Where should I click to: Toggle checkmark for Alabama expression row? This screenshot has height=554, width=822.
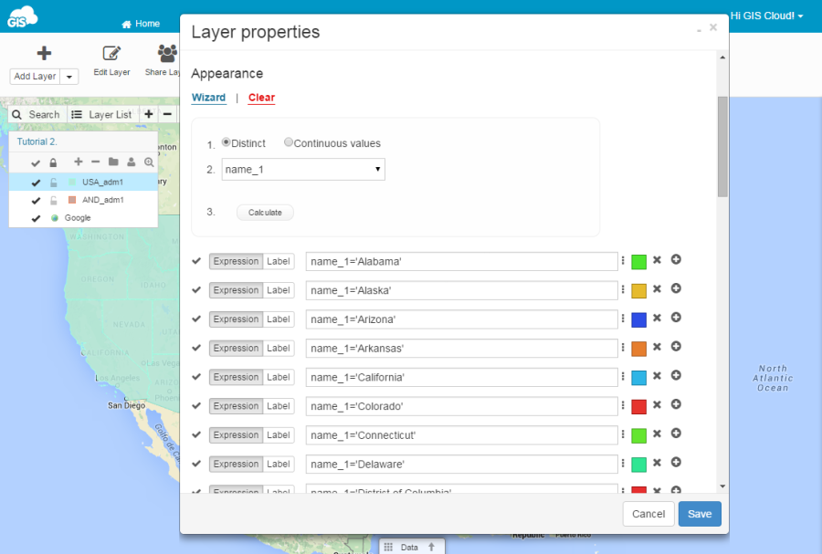[196, 261]
